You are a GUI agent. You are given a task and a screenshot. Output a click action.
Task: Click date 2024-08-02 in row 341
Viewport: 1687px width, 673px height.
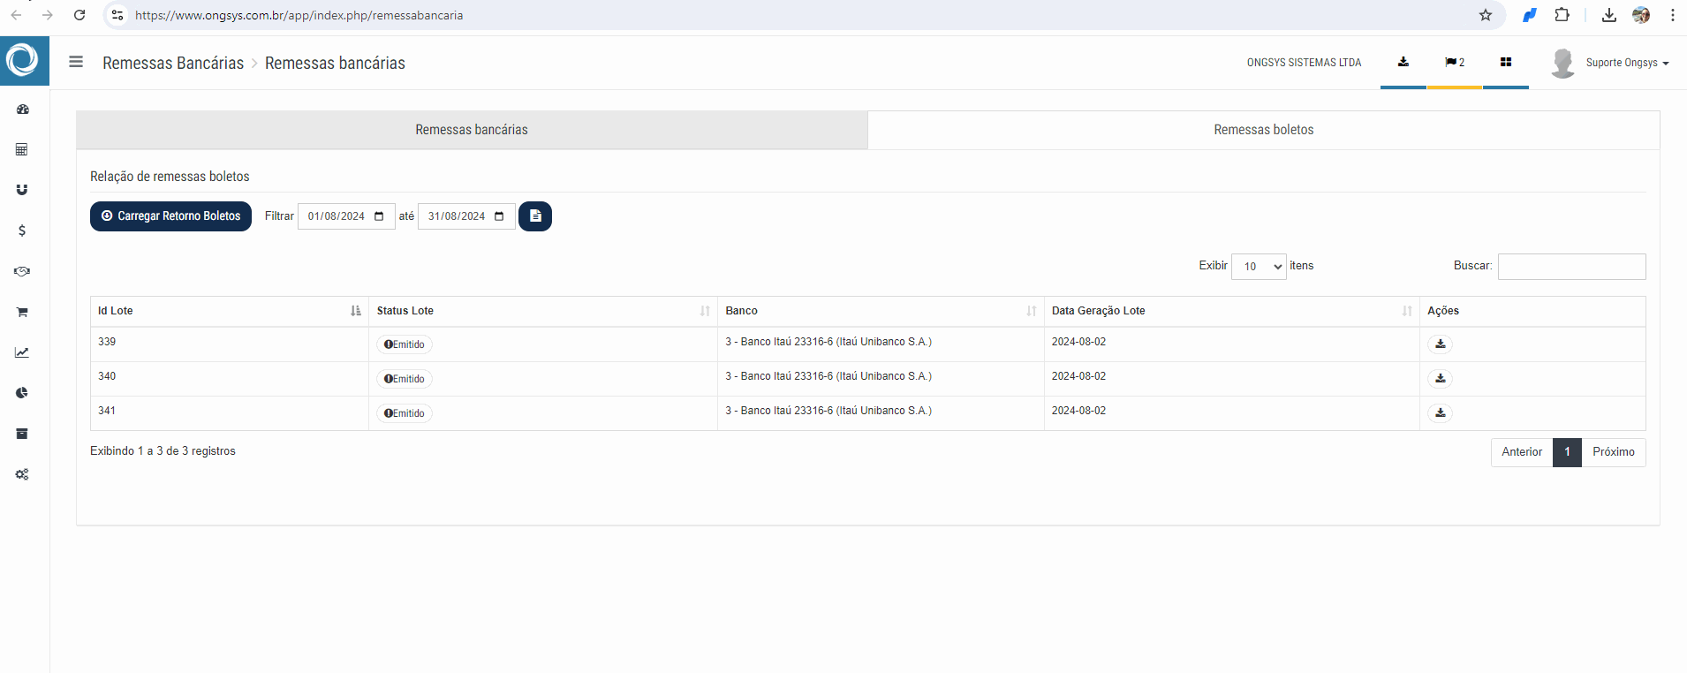(1078, 411)
